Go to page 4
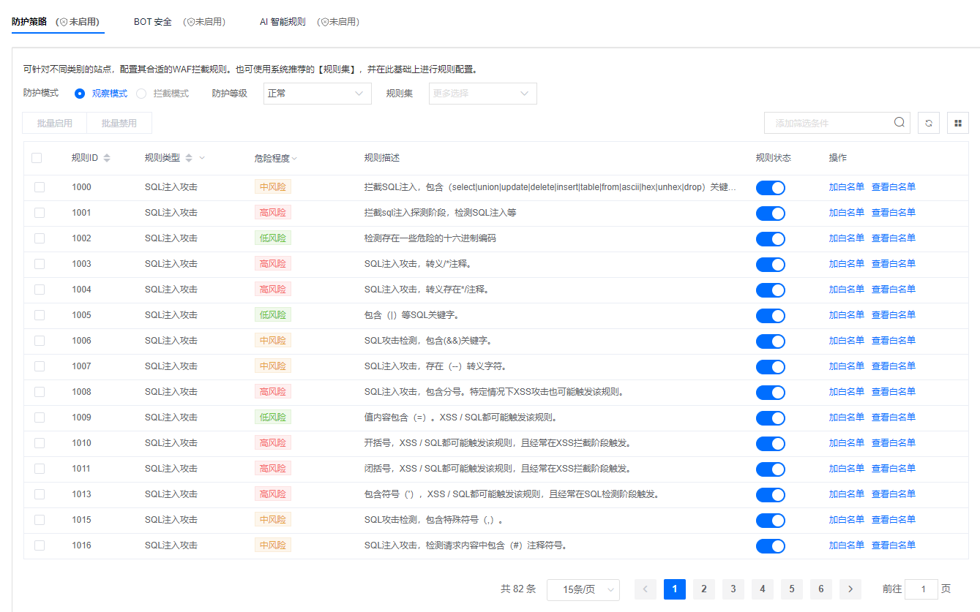The height and width of the screenshot is (612, 980). point(763,589)
